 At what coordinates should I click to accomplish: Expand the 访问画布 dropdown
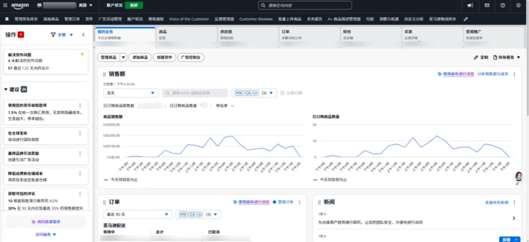[46, 234]
